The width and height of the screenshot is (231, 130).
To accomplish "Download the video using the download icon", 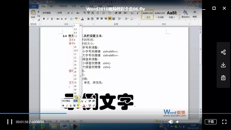I will (223, 65).
